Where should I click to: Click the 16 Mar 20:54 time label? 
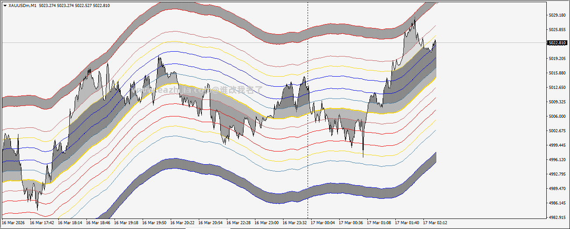point(211,223)
